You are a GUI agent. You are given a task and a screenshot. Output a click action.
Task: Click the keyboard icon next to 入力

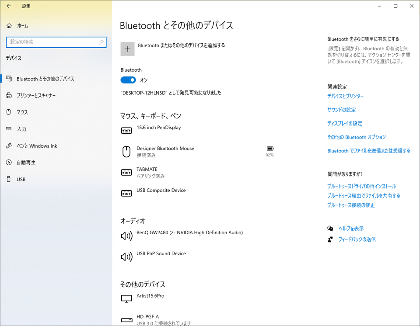[x=9, y=129]
